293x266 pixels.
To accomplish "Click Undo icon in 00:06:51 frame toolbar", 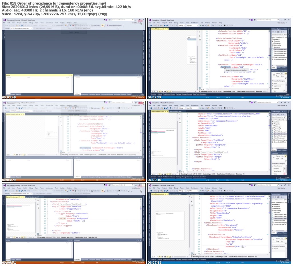I will [25, 191].
